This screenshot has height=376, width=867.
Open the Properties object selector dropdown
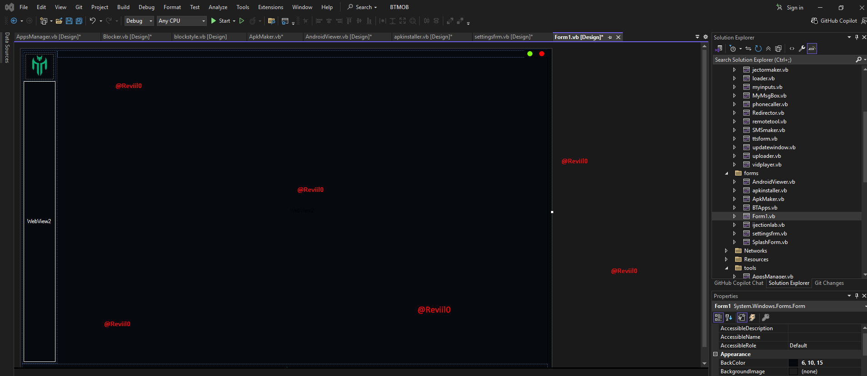(865, 306)
